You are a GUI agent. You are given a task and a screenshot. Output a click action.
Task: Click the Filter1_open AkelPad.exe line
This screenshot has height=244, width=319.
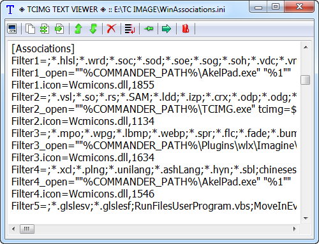151,73
